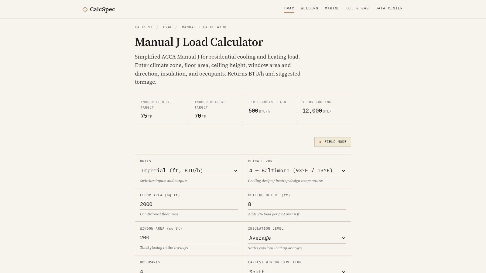Click 'Total glazing in the envelope' hint
Image resolution: width=486 pixels, height=273 pixels.
coord(164,248)
